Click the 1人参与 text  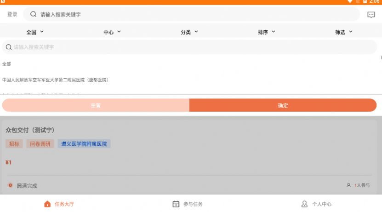tap(362, 185)
